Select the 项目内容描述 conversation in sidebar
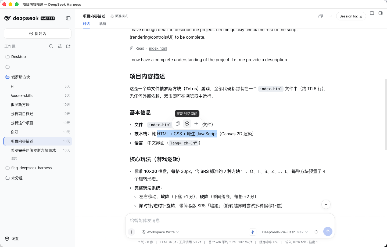This screenshot has height=247, width=387. coord(38,141)
